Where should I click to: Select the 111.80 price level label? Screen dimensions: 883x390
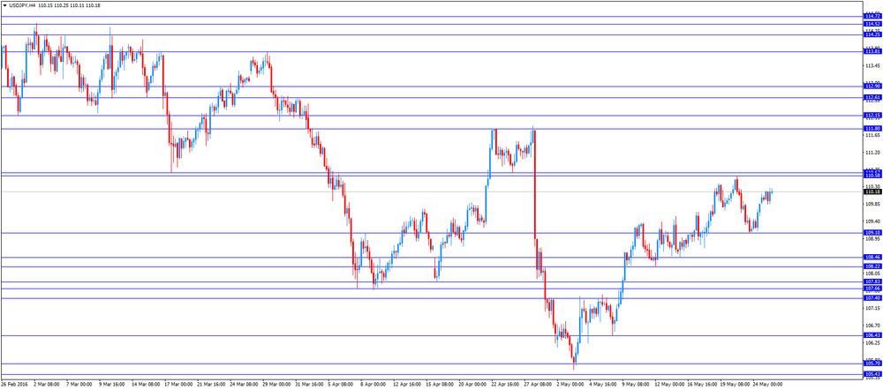click(873, 129)
